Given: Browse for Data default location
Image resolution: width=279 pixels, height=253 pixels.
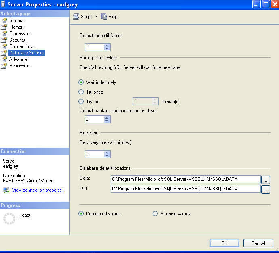Looking at the screenshot, I should pos(266,180).
